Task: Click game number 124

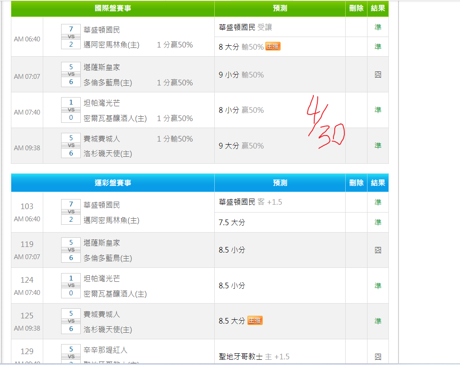Action: tap(27, 280)
